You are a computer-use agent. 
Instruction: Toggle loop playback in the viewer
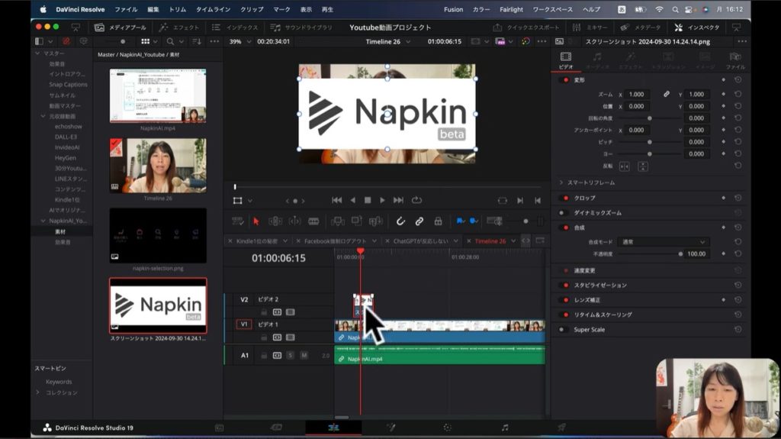pyautogui.click(x=416, y=200)
